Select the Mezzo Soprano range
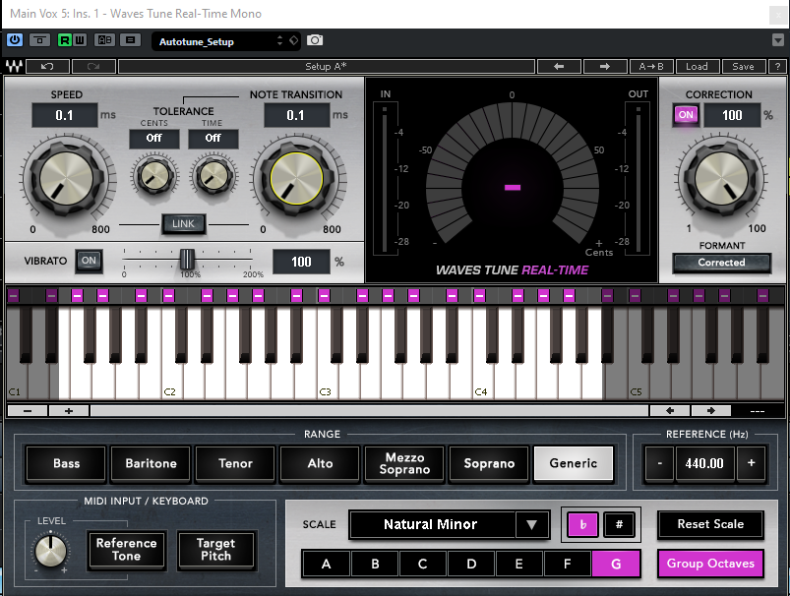 click(404, 463)
